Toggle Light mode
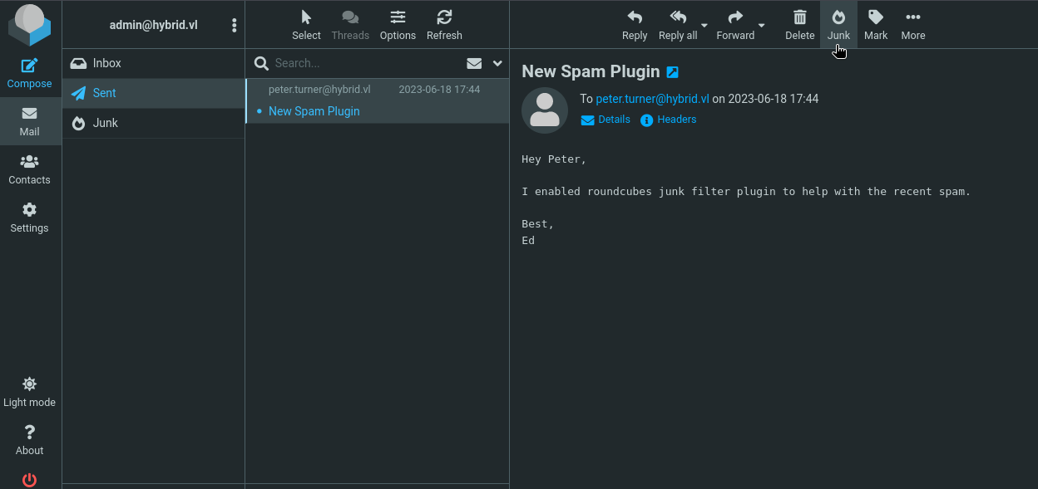Screen dimensions: 1038x489 [x=29, y=392]
